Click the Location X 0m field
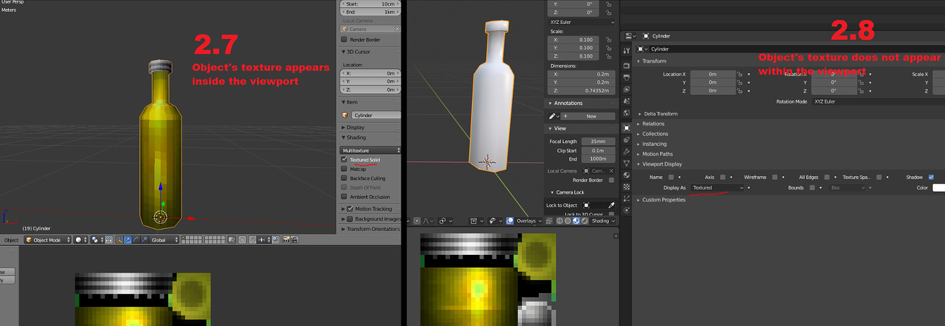Image resolution: width=945 pixels, height=326 pixels. point(711,74)
